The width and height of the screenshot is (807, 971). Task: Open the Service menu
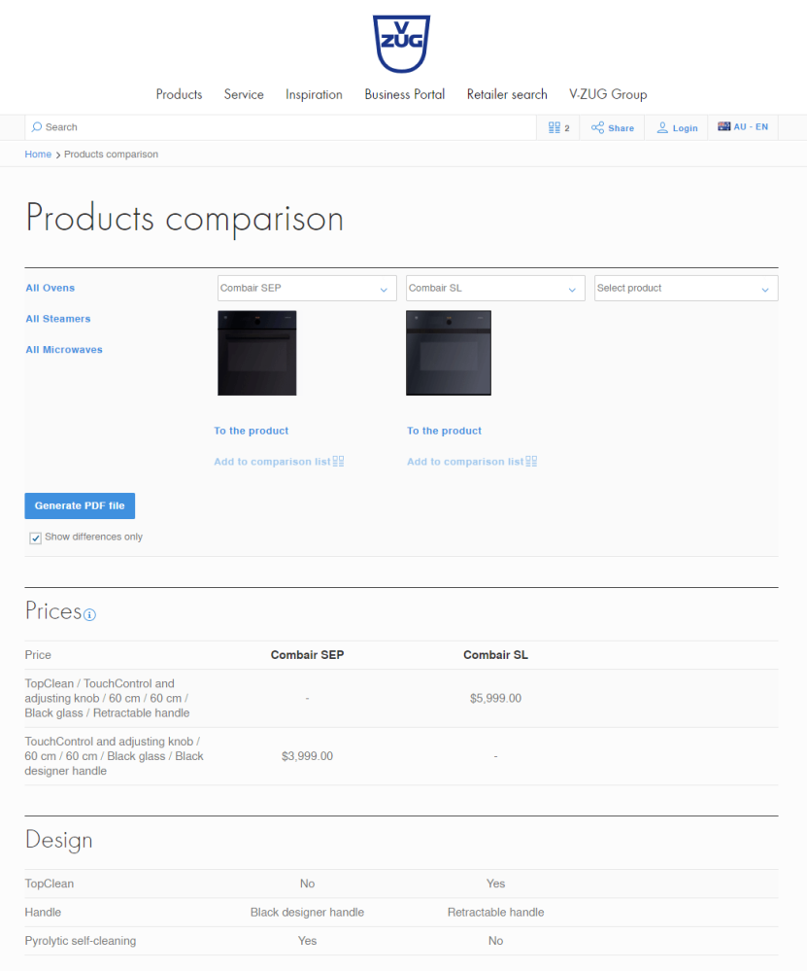tap(244, 94)
